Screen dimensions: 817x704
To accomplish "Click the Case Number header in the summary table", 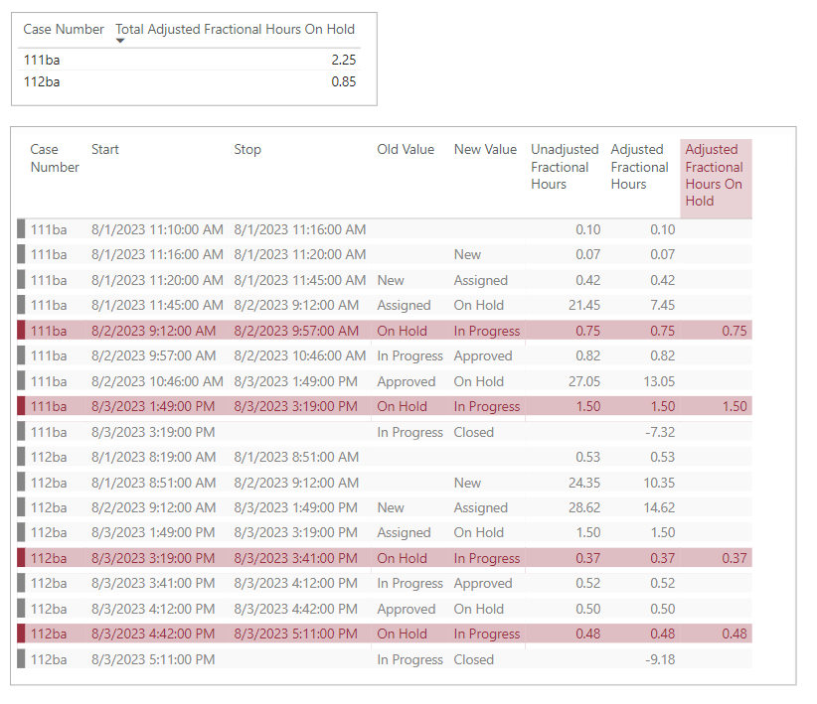I will coord(63,30).
